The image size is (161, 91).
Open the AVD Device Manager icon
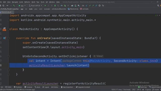[75, 6]
